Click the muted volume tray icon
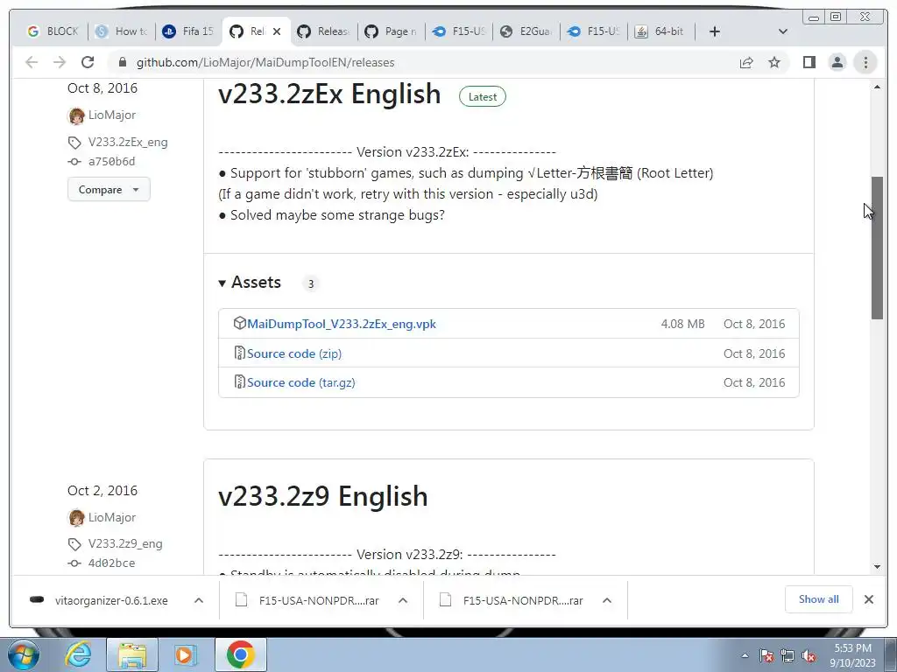 coord(809,656)
